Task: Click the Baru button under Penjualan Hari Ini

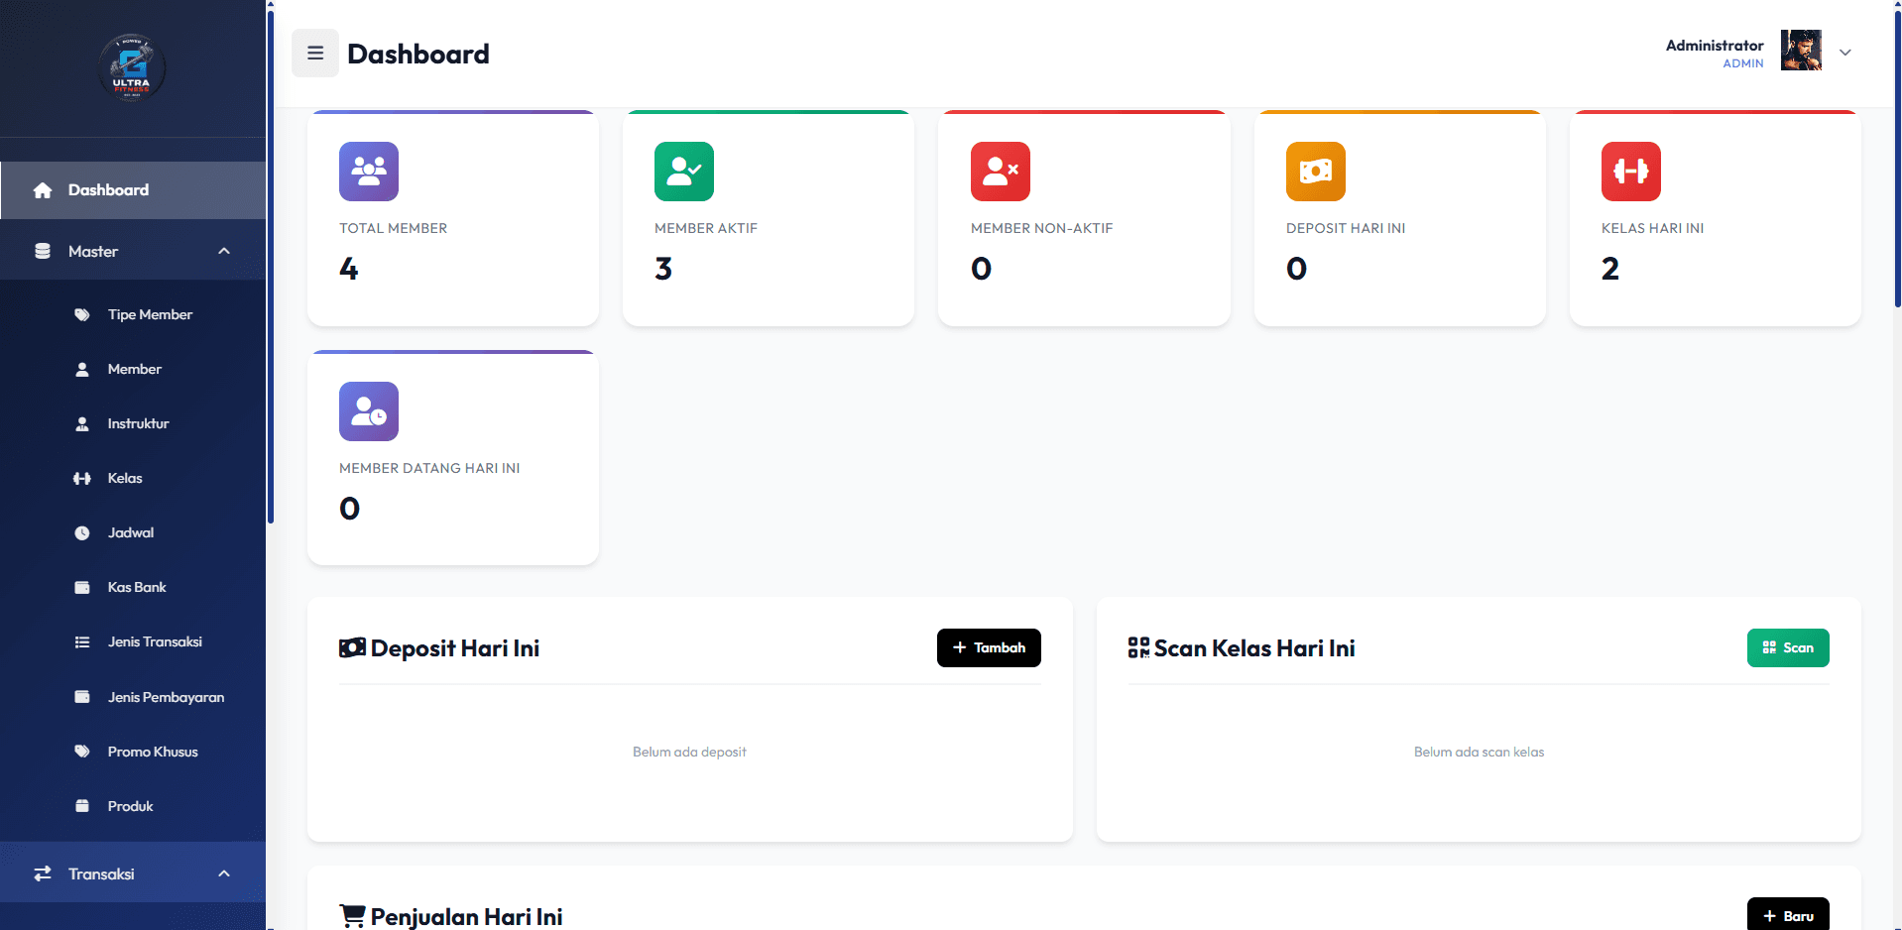Action: pyautogui.click(x=1788, y=914)
